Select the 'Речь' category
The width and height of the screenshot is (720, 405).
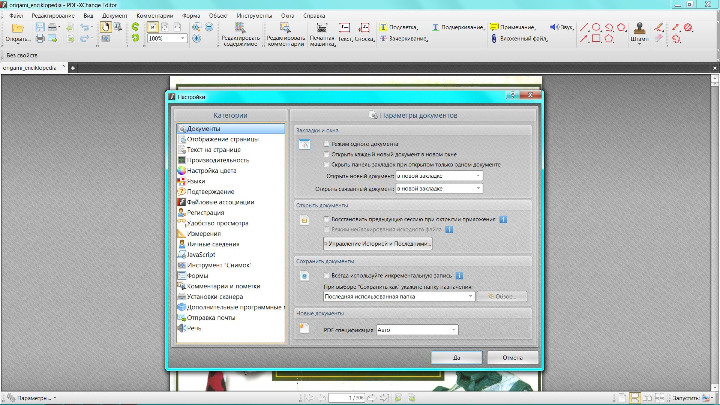tap(231, 328)
